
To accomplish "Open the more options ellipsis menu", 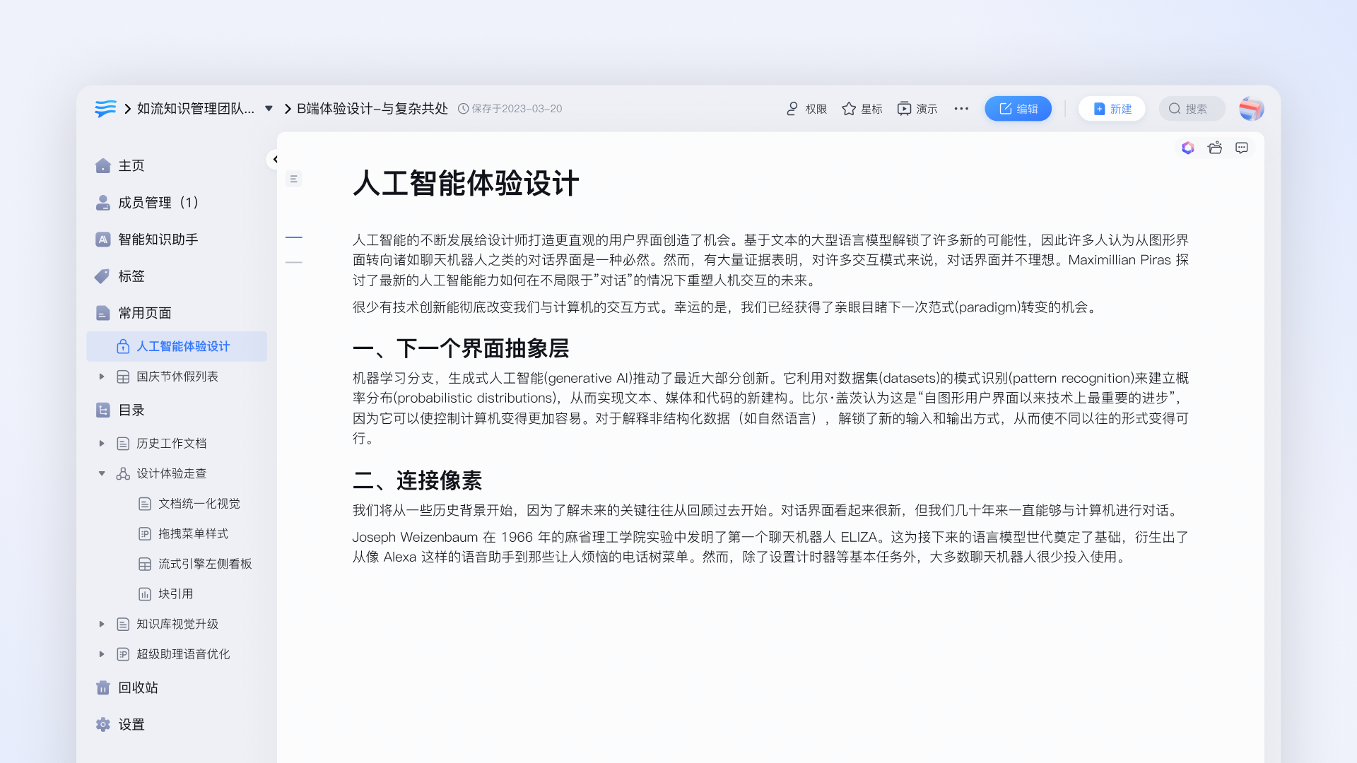I will (x=961, y=109).
